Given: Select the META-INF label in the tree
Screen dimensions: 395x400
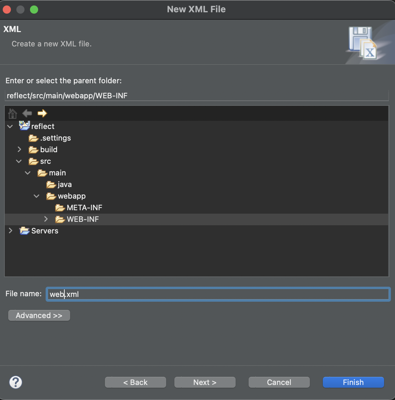Looking at the screenshot, I should (84, 208).
